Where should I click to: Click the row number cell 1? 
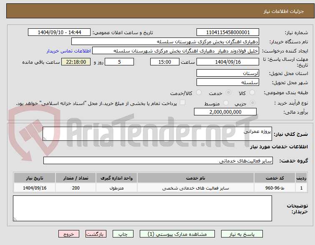click(x=301, y=188)
